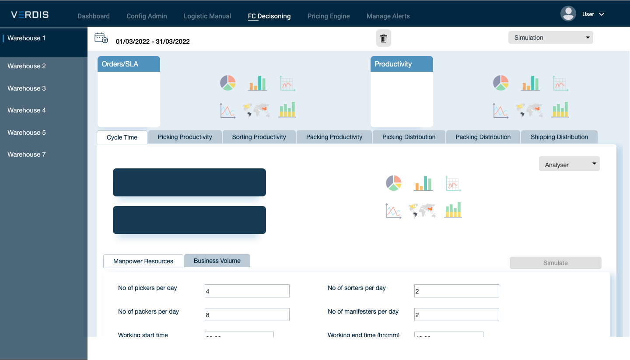Focus the No of manifesters per day field
Viewport: 630px width, 360px height.
click(456, 315)
